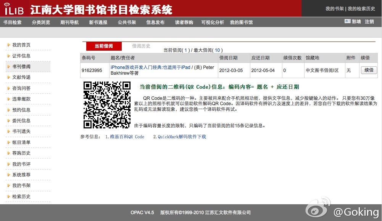Click arrow icon beside 系统推荐

click(x=9, y=175)
